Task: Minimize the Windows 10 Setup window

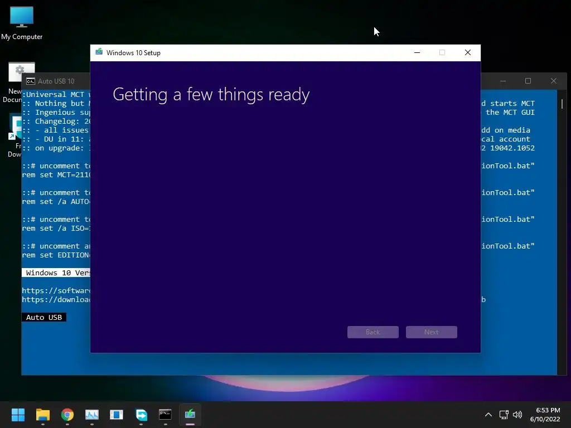Action: 417,53
